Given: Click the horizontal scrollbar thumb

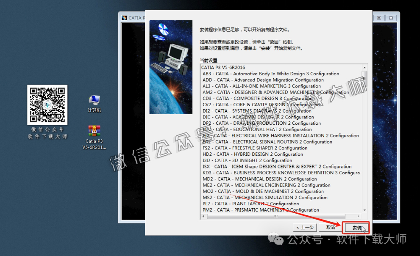Looking at the screenshot, I should click(x=275, y=216).
